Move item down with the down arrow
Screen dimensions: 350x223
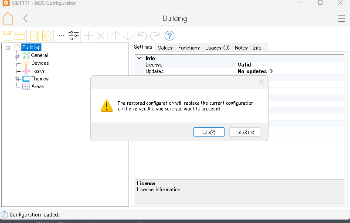128,36
